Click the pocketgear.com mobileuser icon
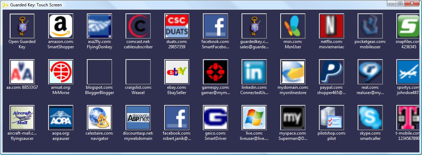Image resolution: width=422 pixels, height=155 pixels. tap(370, 26)
